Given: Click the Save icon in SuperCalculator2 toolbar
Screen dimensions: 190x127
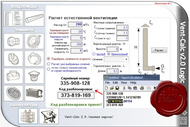Looking at the screenshot, I should [x=117, y=88].
